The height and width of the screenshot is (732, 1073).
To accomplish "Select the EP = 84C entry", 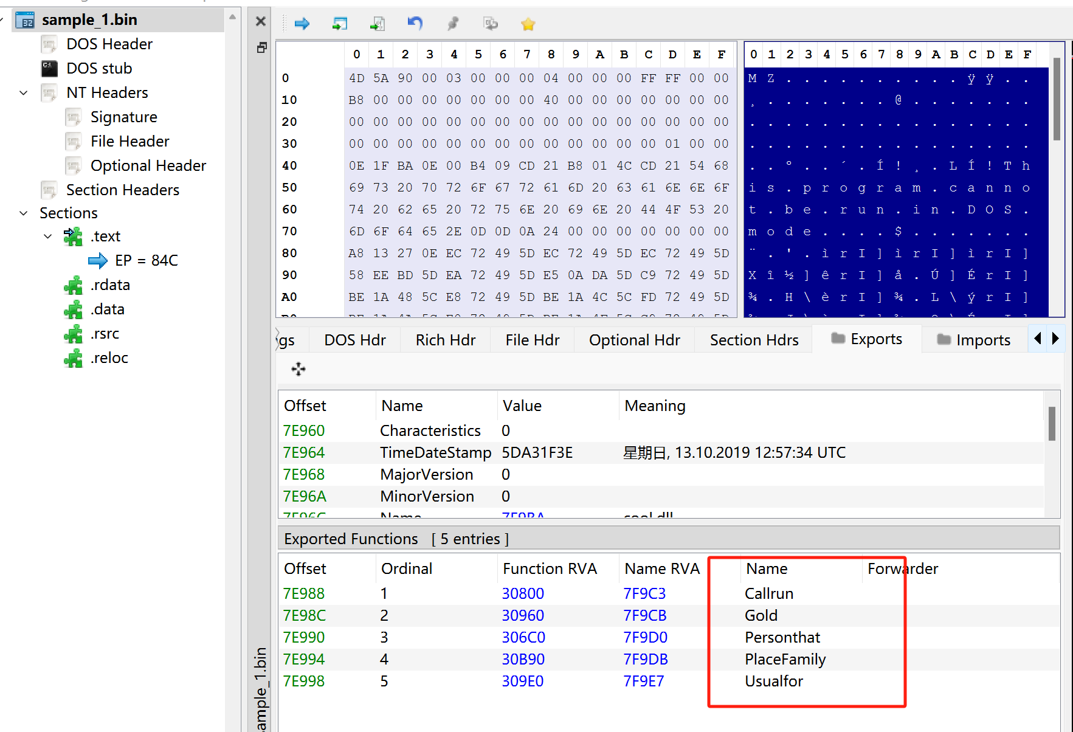I will (x=147, y=261).
